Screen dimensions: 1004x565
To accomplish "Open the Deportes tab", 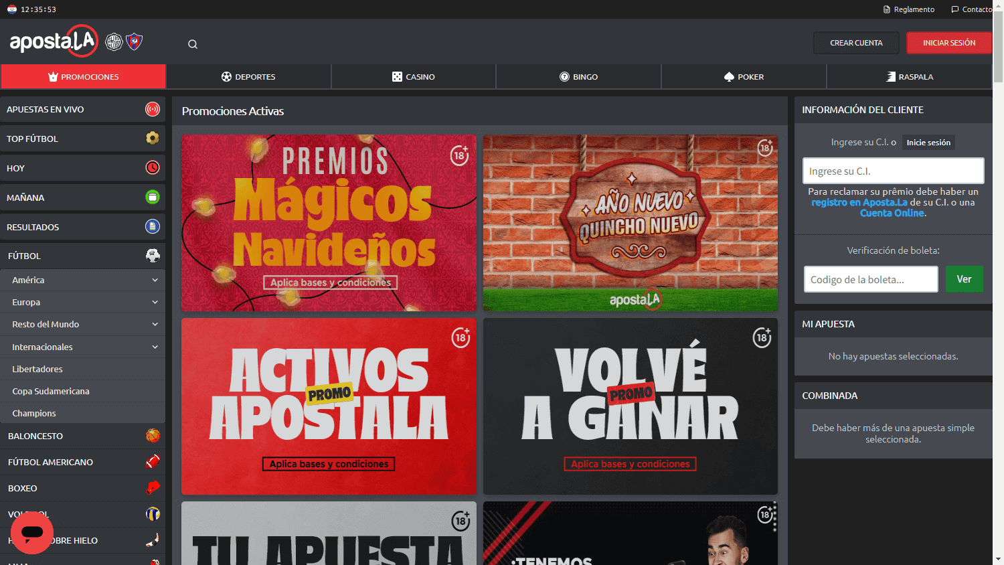I will (248, 77).
